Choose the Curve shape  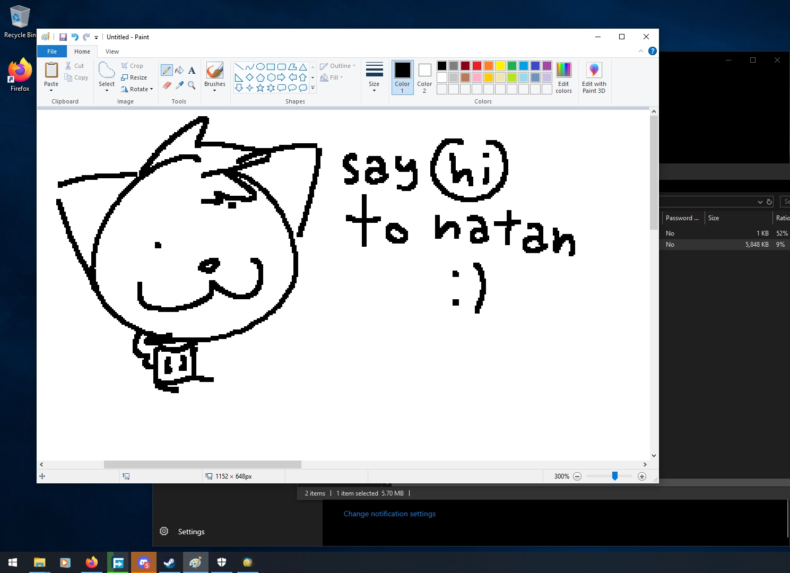coord(250,67)
